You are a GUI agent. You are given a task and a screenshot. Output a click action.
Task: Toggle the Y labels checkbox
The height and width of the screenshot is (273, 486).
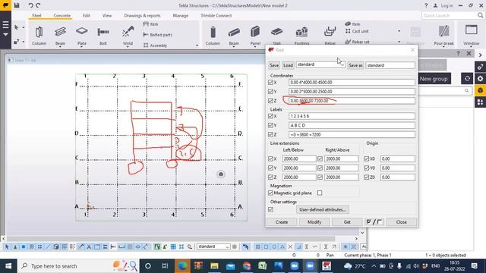coord(270,125)
